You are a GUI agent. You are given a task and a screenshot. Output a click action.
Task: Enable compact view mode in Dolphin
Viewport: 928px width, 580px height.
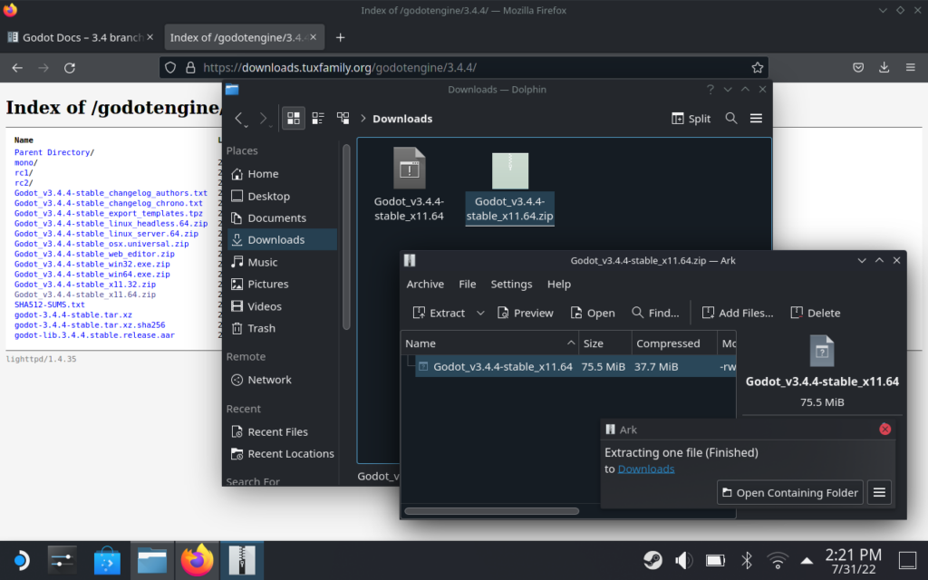tap(317, 118)
